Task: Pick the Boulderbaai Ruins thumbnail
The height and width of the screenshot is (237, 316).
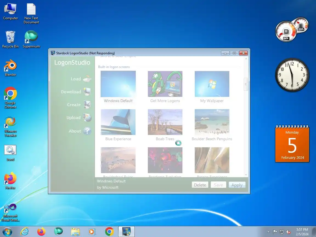Action: click(118, 160)
